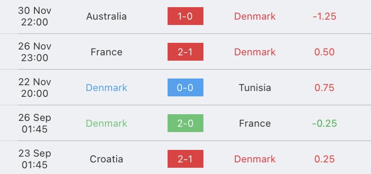The width and height of the screenshot is (371, 174).
Task: Select the 0.75 handicap value
Action: coord(324,87)
